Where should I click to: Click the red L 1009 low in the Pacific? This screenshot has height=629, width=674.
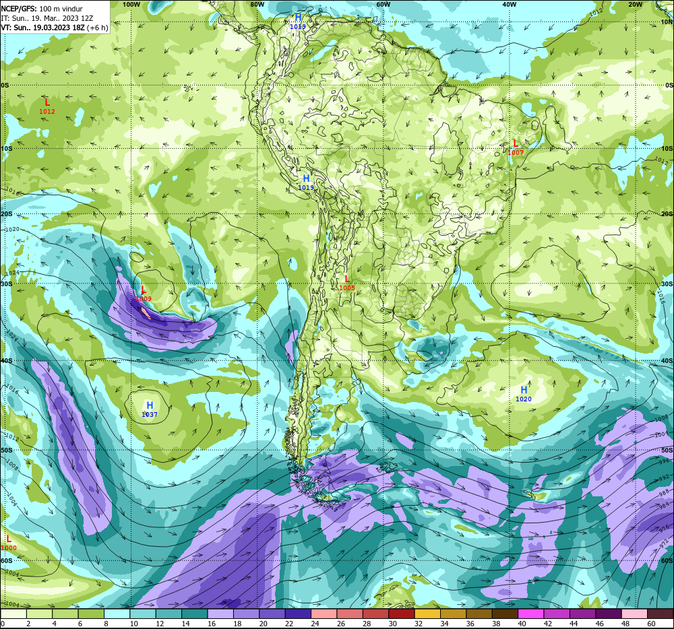pyautogui.click(x=144, y=294)
